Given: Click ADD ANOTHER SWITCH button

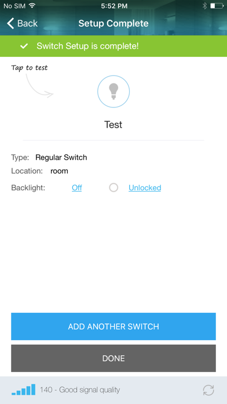Looking at the screenshot, I should pyautogui.click(x=113, y=326).
